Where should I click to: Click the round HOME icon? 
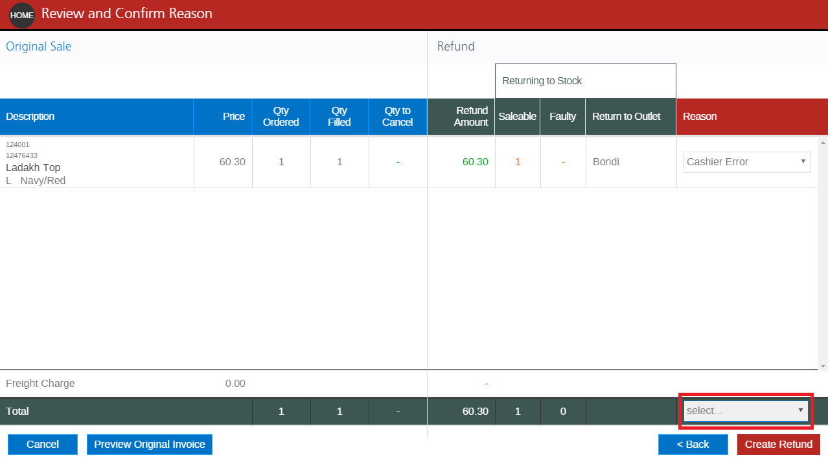click(x=22, y=15)
